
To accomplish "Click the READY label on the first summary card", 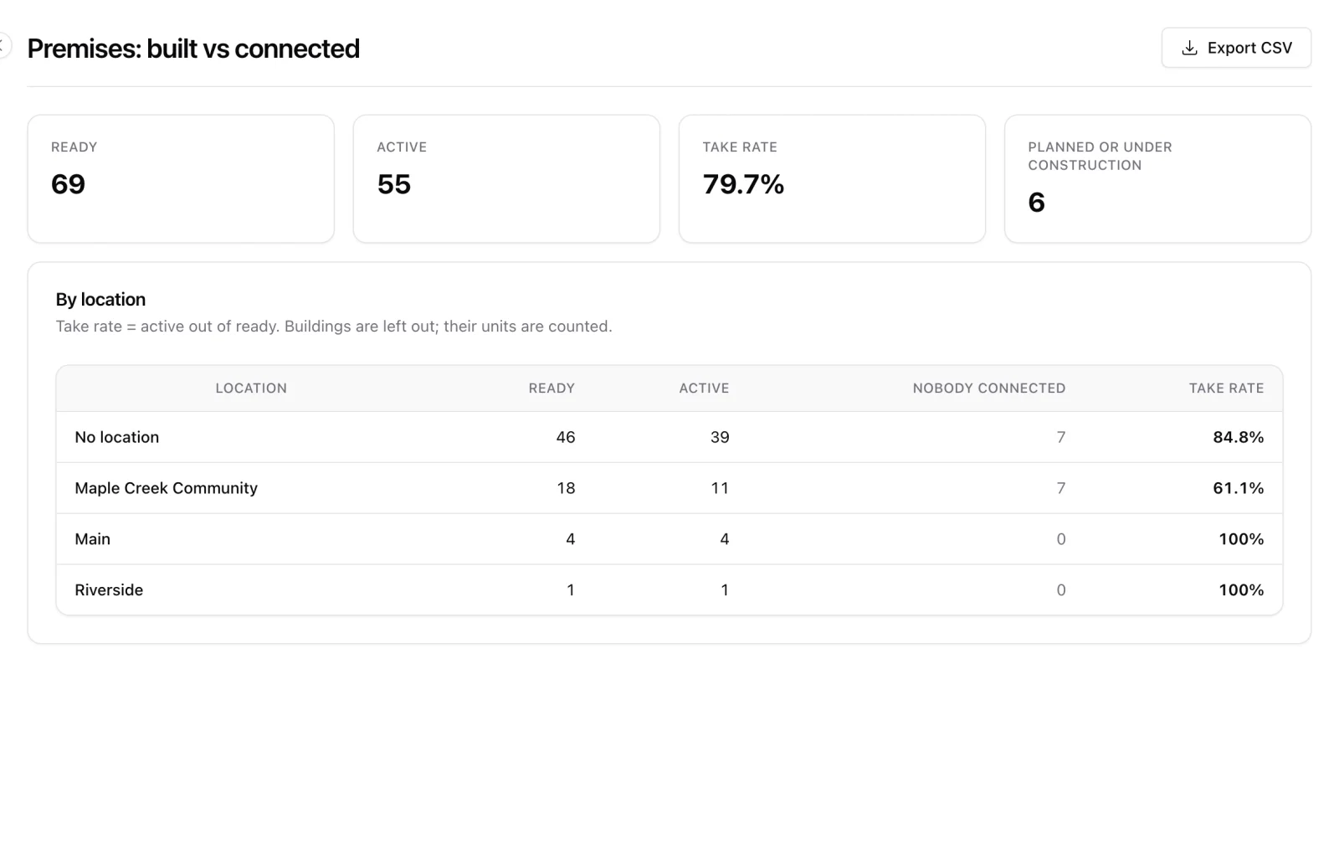I will [x=74, y=147].
